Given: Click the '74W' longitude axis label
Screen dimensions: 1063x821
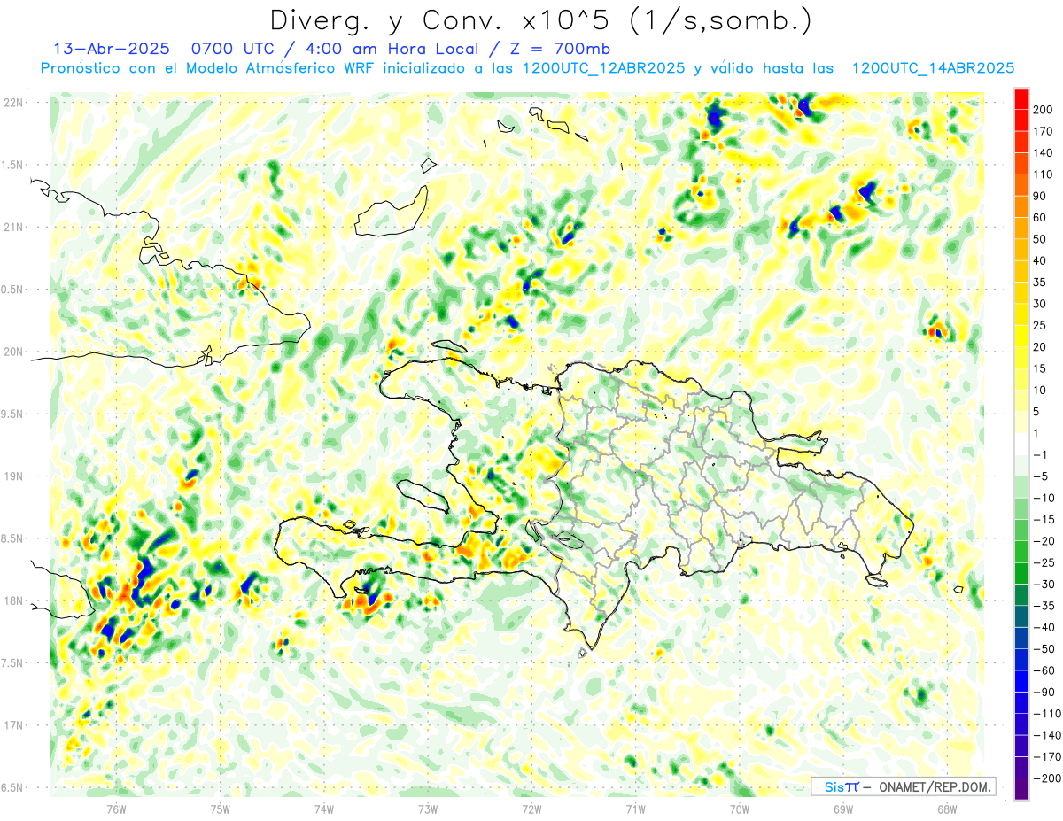Looking at the screenshot, I should point(324,809).
